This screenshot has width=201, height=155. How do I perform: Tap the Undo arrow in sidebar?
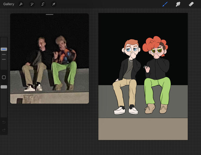click(4, 122)
